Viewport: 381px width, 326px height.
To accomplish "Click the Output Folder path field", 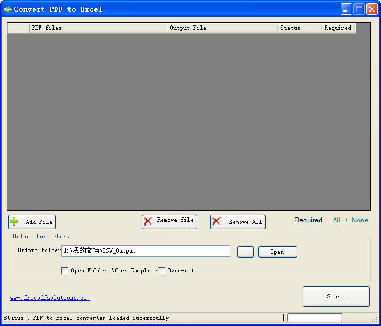I will 146,251.
